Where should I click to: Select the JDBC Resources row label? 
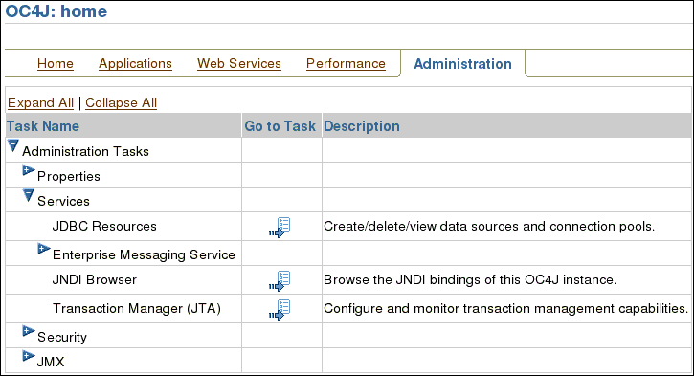click(104, 227)
